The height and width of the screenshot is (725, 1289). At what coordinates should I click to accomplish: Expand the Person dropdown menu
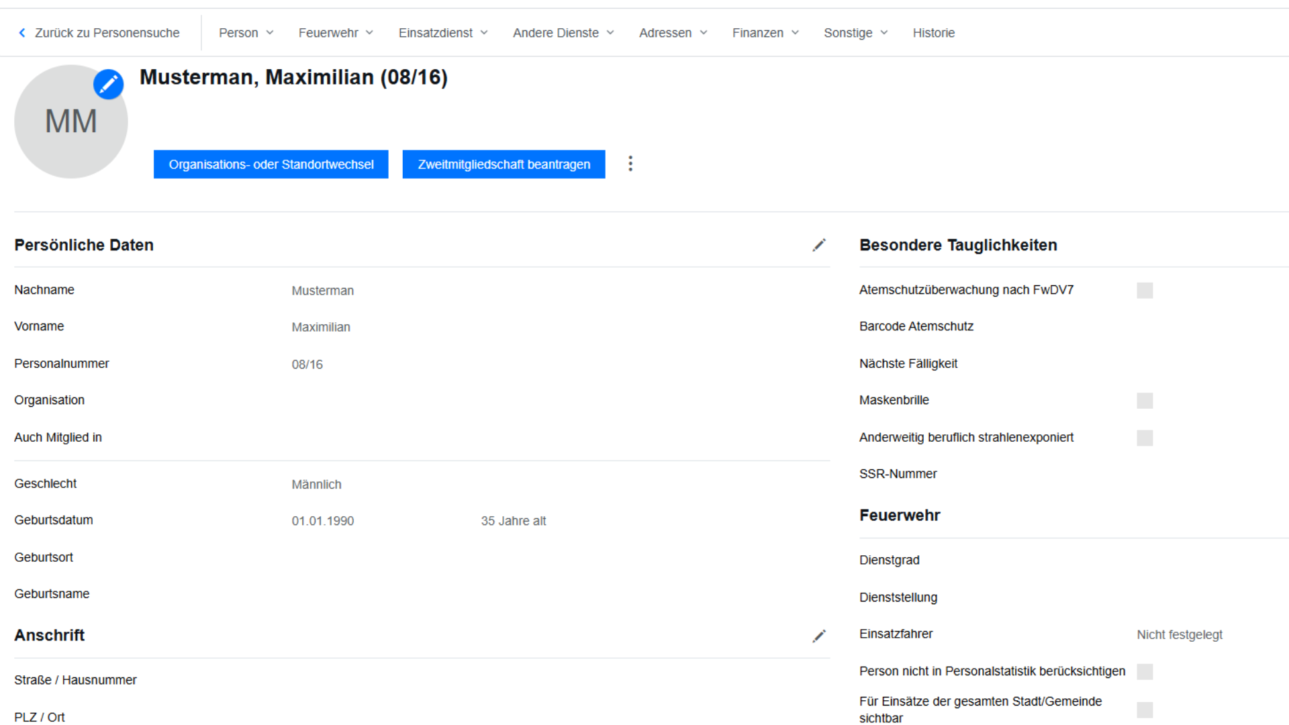click(246, 33)
